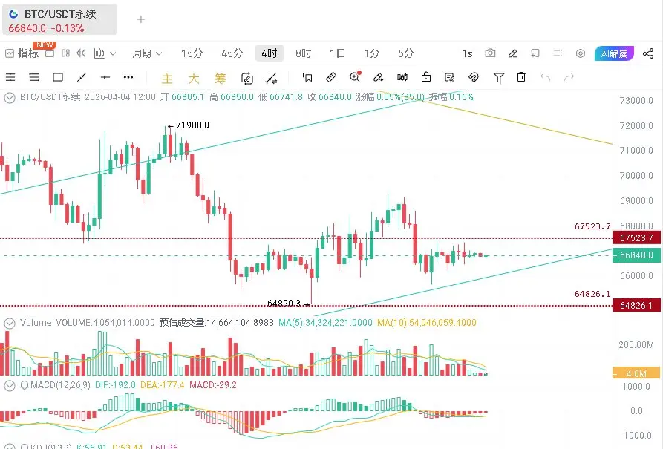
Task: Click the MA(5) volume value text
Action: coord(325,323)
